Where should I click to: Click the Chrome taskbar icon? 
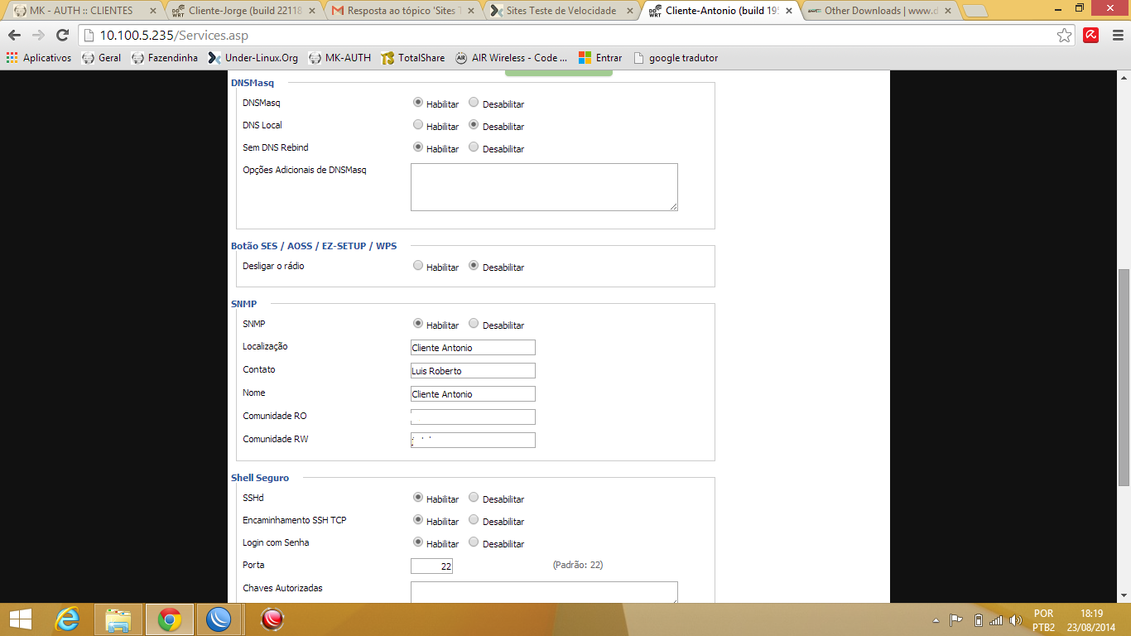point(170,619)
